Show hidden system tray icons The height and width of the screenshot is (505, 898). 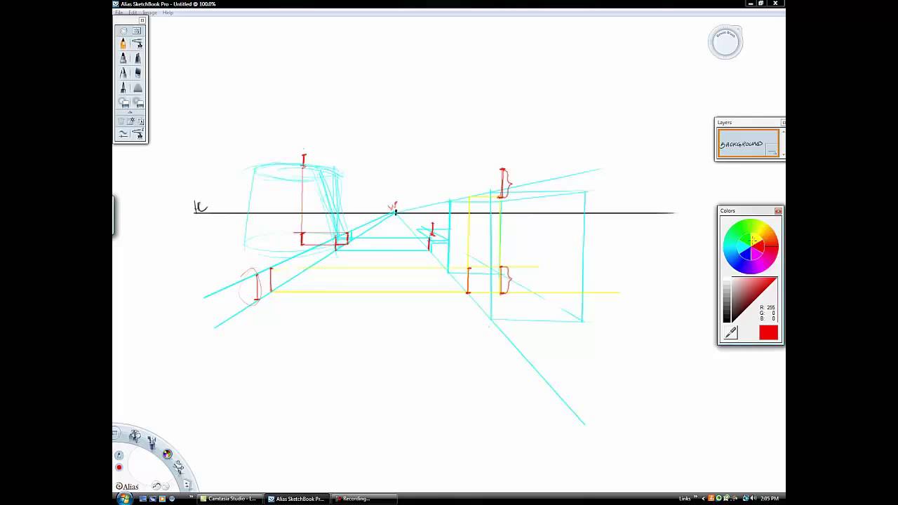point(703,499)
